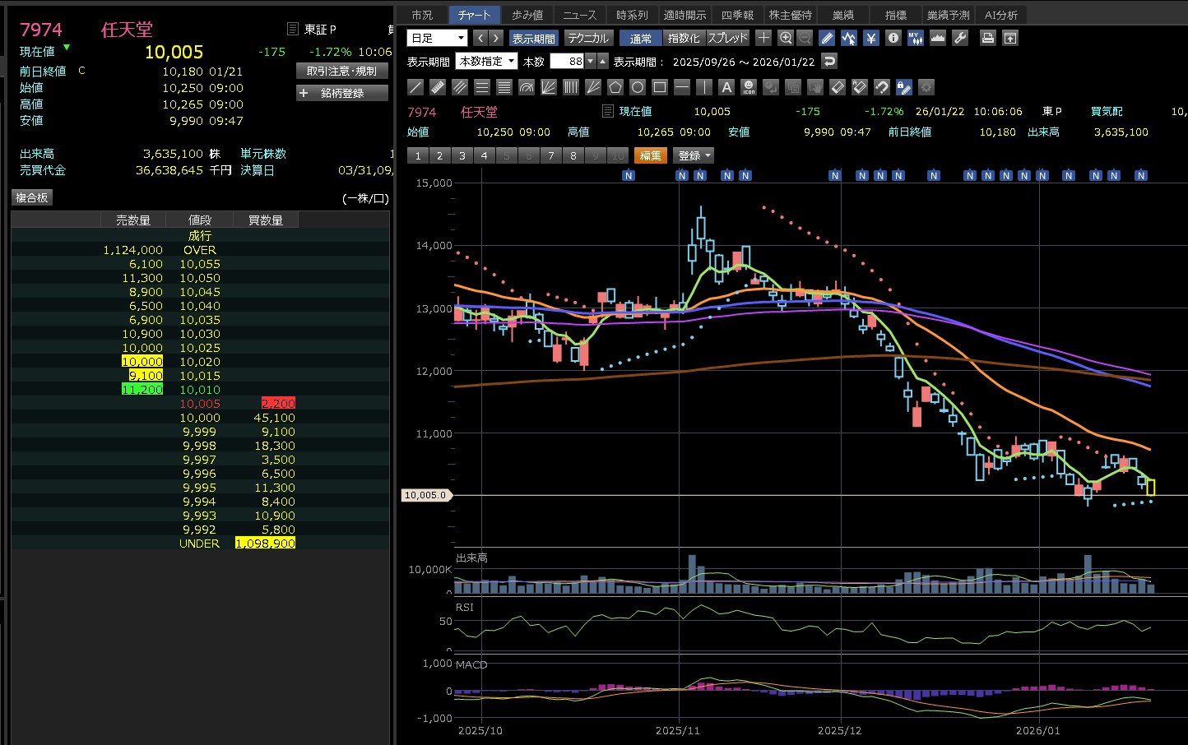Viewport: 1188px width, 745px height.
Task: Expand the 本数指定 display period dropdown
Action: pos(486,62)
